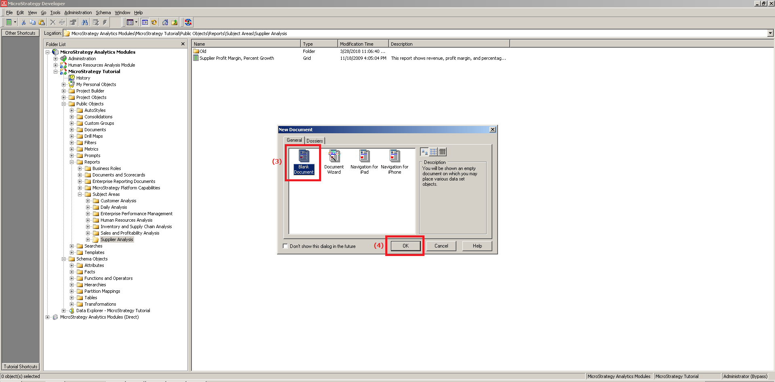Image resolution: width=775 pixels, height=382 pixels.
Task: Click the scissors Cut icon in toolbar
Action: tap(23, 22)
